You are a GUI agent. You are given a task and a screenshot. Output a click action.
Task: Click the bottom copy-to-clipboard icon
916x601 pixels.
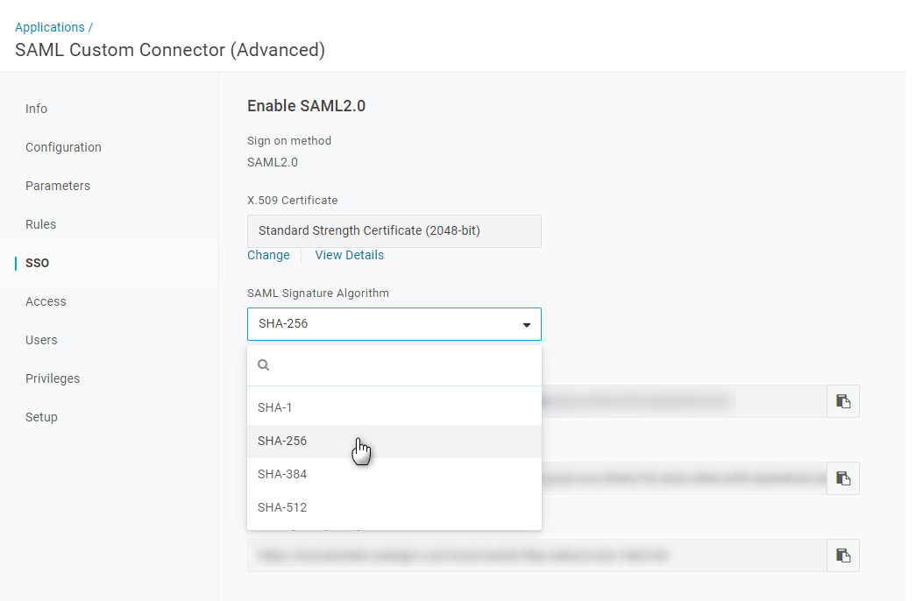[843, 555]
